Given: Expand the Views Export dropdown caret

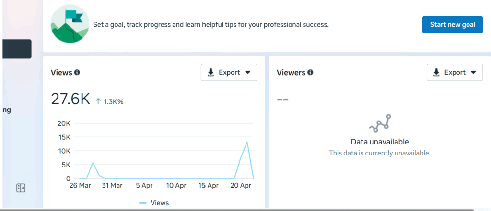Looking at the screenshot, I should pyautogui.click(x=248, y=73).
